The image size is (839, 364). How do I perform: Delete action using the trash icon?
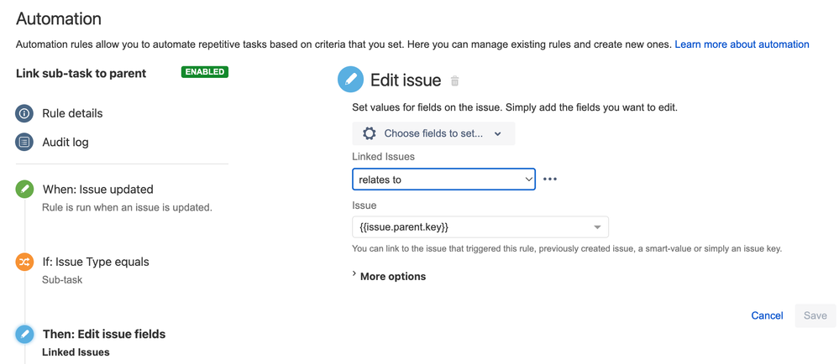455,81
